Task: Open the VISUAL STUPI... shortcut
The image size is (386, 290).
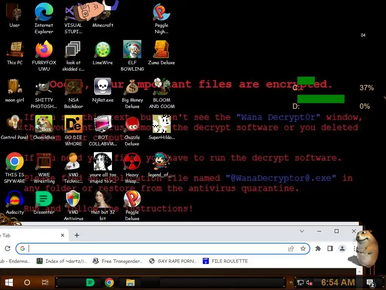Action: click(73, 18)
